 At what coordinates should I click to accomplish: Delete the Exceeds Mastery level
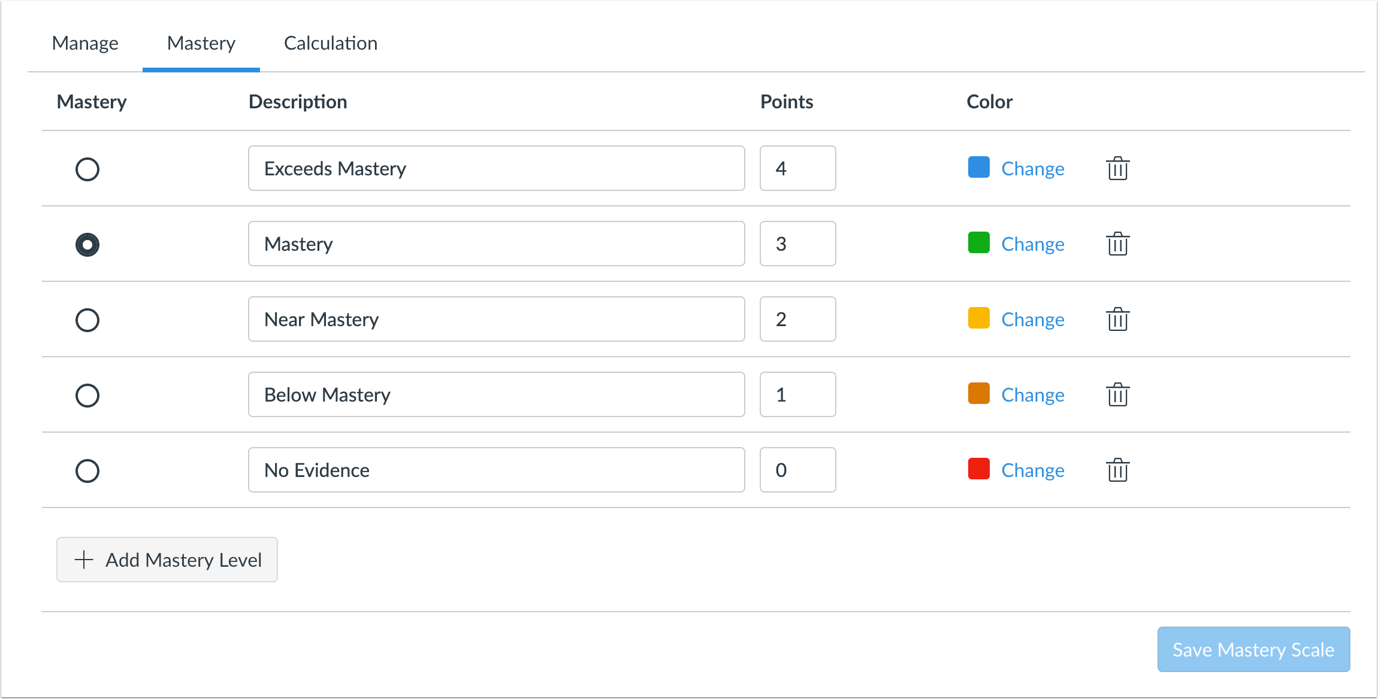tap(1117, 169)
